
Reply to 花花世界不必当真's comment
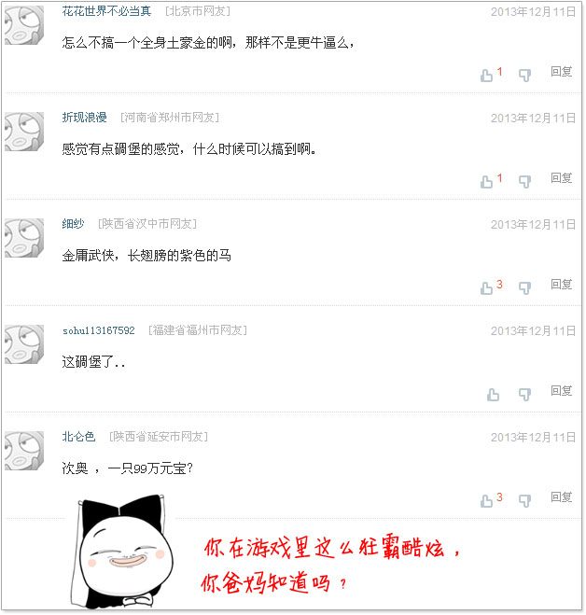click(562, 71)
